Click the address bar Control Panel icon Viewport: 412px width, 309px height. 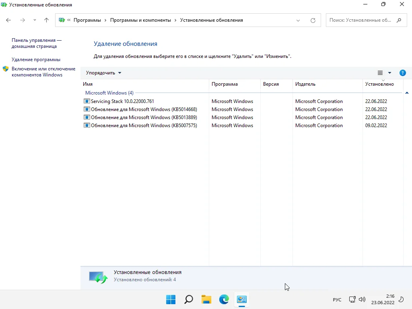coord(62,20)
